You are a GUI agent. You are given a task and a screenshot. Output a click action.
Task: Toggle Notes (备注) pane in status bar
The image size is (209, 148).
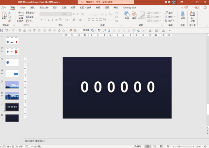138,146
